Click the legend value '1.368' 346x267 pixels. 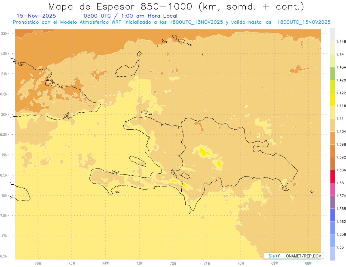[341, 209]
